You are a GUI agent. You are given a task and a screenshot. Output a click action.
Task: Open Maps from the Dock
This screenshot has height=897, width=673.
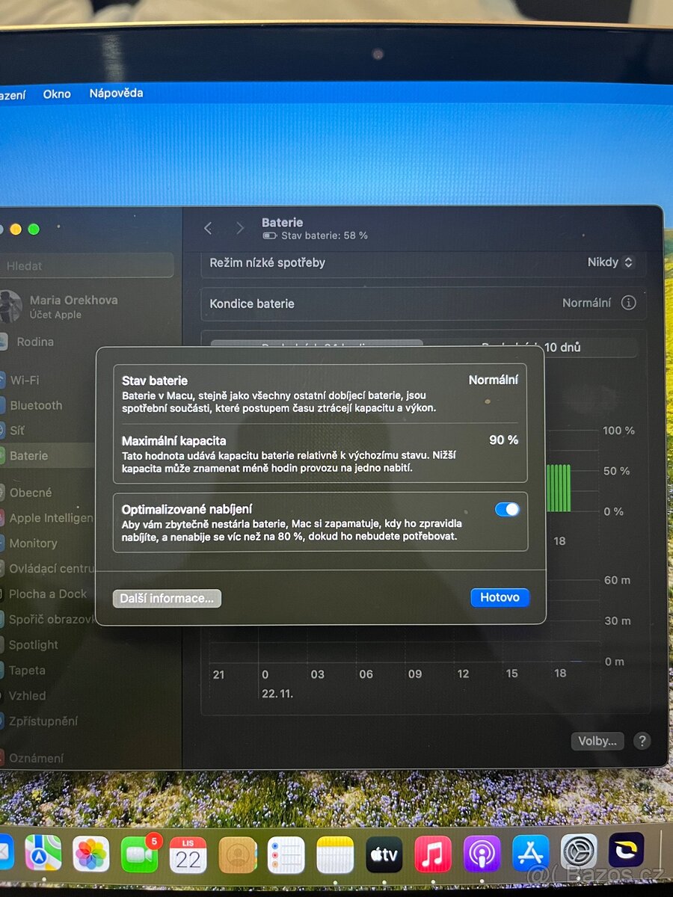tap(43, 853)
